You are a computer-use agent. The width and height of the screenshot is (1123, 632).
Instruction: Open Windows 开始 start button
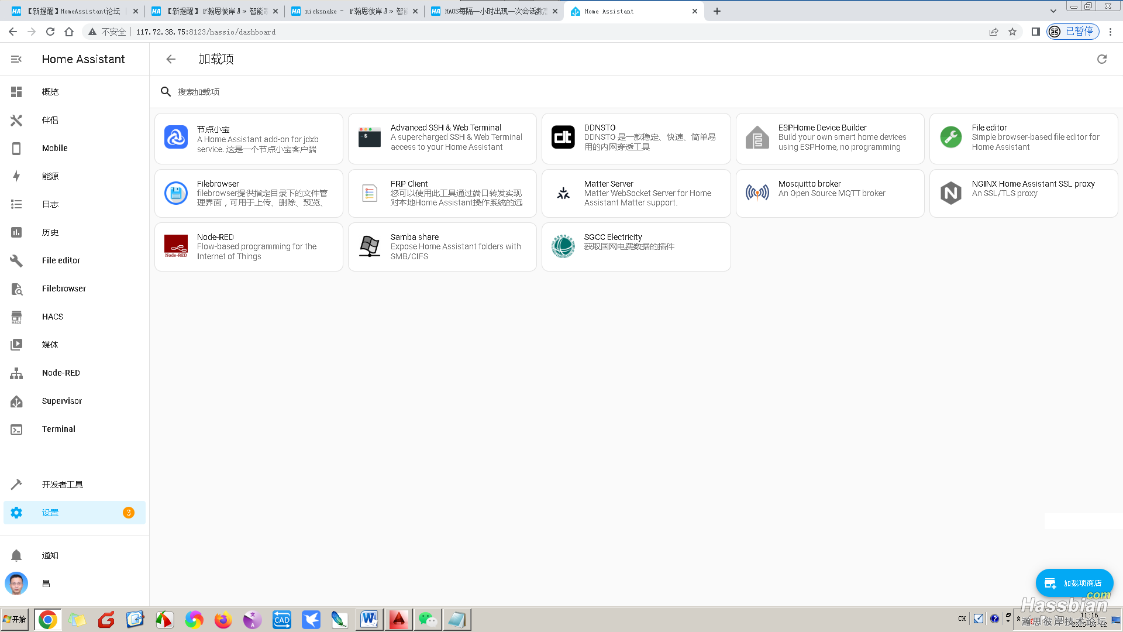point(15,619)
